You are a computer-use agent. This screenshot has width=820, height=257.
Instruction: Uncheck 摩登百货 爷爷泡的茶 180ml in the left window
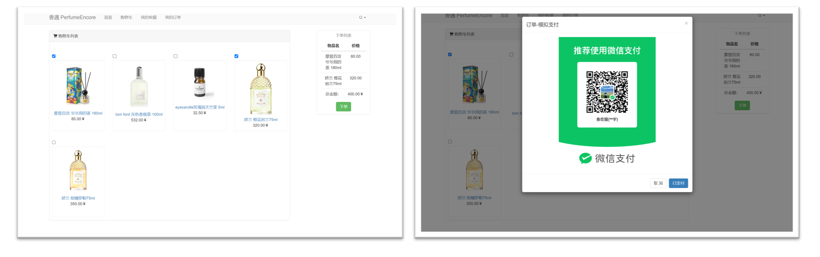point(54,56)
